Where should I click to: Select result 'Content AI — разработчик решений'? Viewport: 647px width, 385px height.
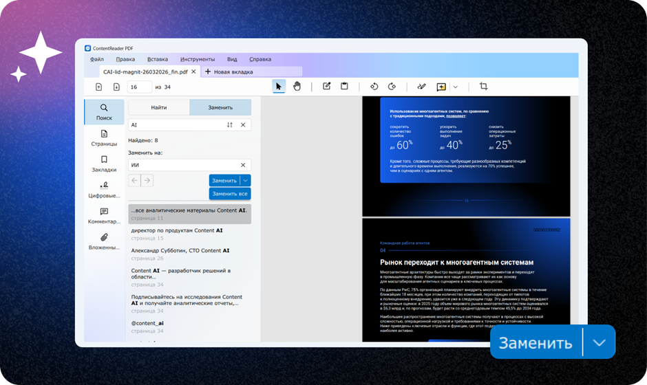(x=189, y=278)
